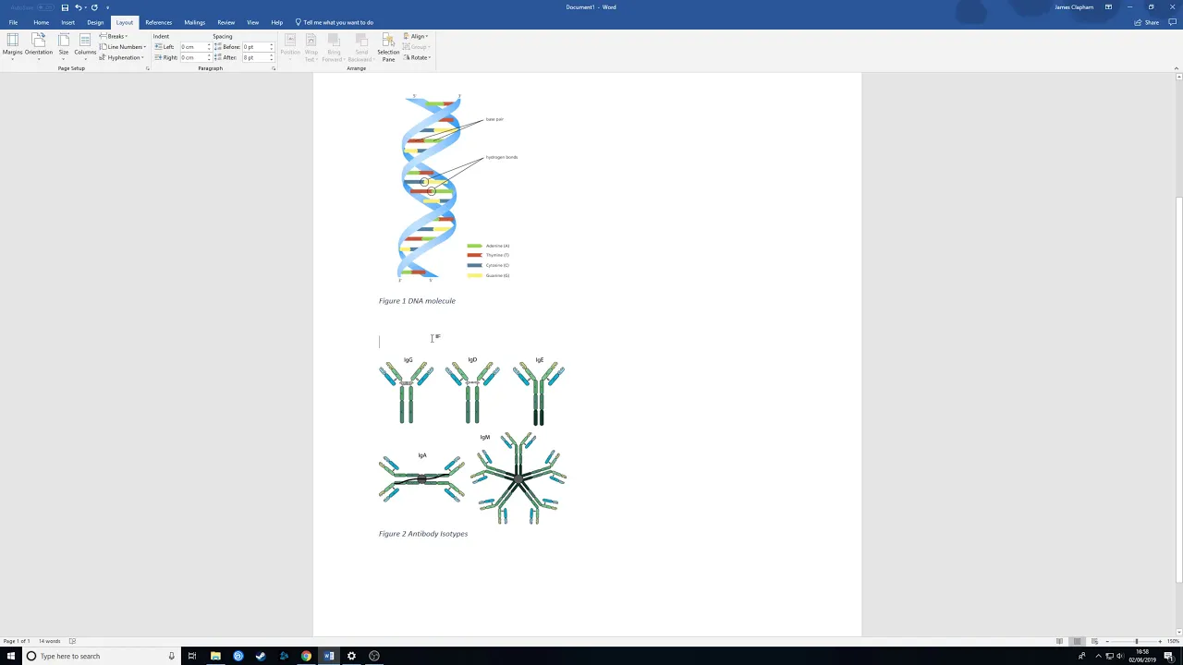Open Customize Quick Access Toolbar dropdown
The width and height of the screenshot is (1183, 665).
(107, 7)
